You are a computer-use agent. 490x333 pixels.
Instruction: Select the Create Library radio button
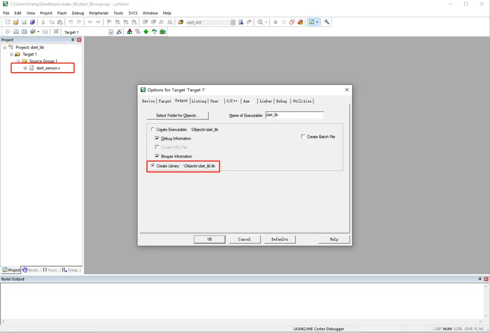pyautogui.click(x=153, y=166)
